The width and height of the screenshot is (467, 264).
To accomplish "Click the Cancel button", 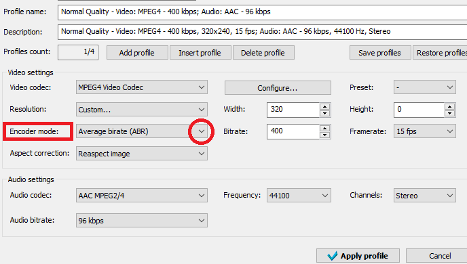I will pos(436,256).
